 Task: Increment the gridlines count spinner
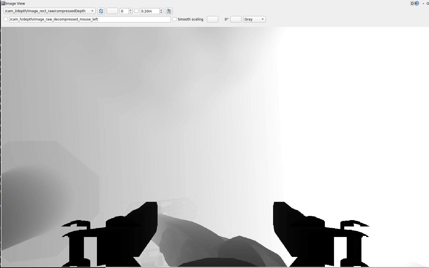(x=130, y=10)
